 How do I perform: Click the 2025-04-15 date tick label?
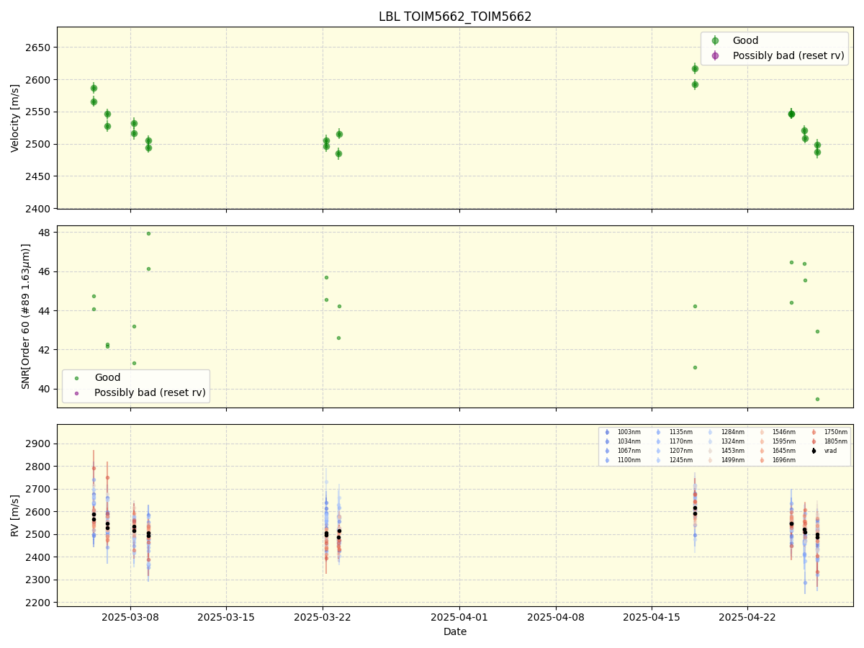(652, 617)
